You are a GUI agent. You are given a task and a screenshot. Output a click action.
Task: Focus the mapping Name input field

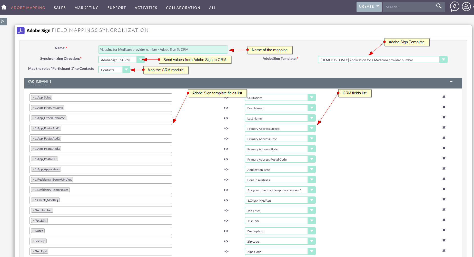pyautogui.click(x=163, y=50)
